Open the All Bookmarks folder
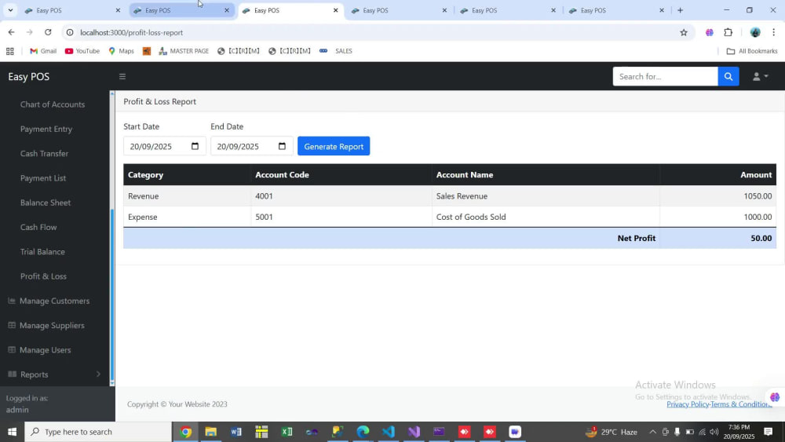The height and width of the screenshot is (442, 785). [x=752, y=51]
